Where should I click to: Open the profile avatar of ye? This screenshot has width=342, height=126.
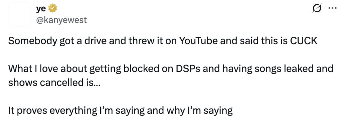point(20,14)
